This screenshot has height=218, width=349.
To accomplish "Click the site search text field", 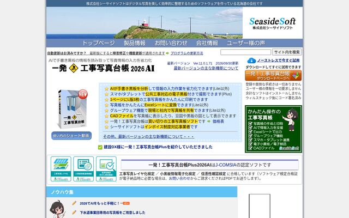I will [245, 52].
